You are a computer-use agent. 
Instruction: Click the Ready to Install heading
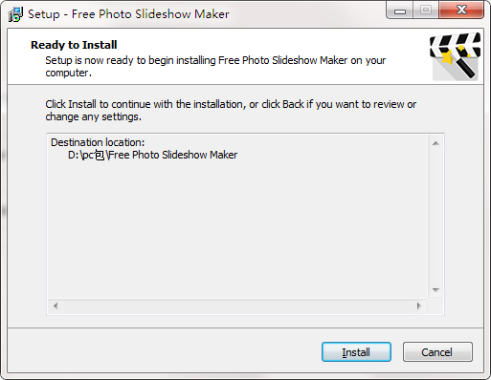pyautogui.click(x=74, y=45)
